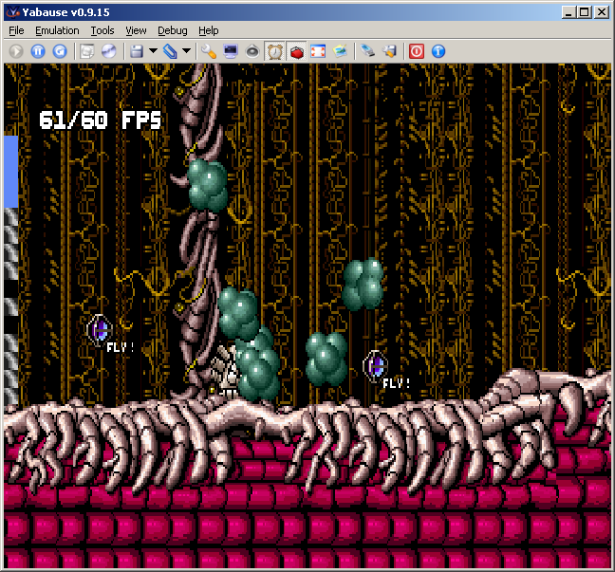Expand the Save State dropdown arrow

tap(153, 50)
